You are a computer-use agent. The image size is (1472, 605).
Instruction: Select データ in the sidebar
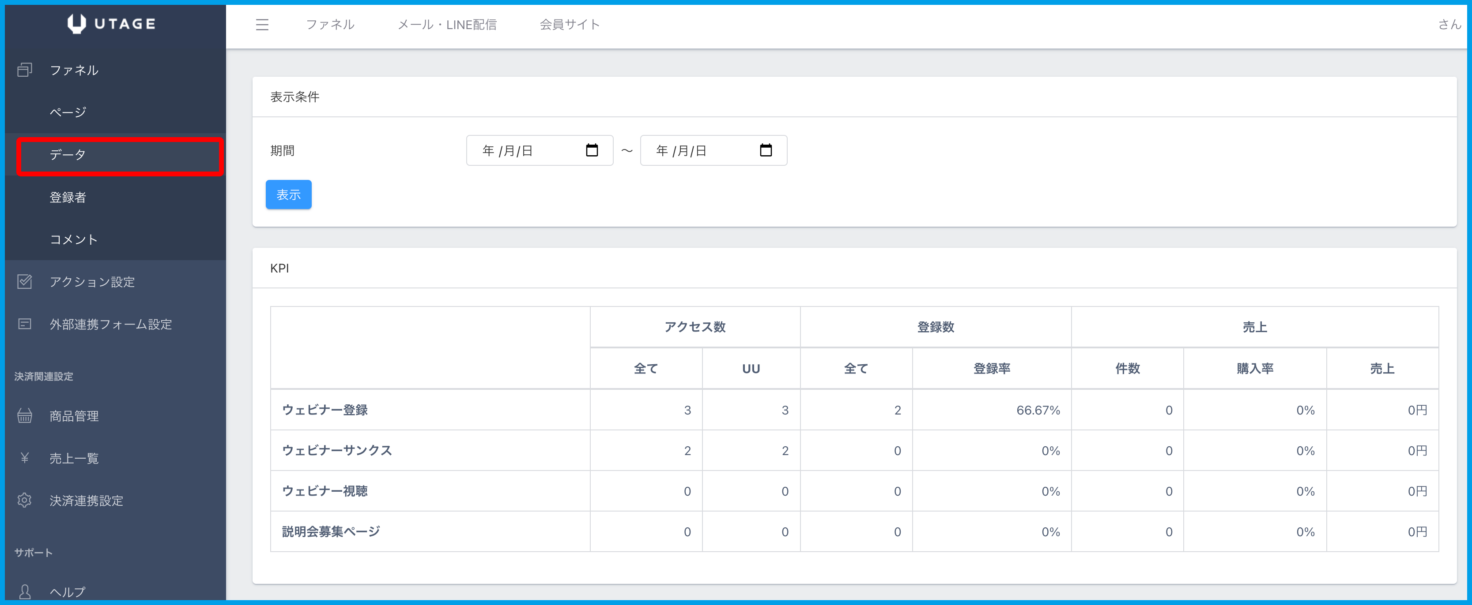tap(68, 155)
